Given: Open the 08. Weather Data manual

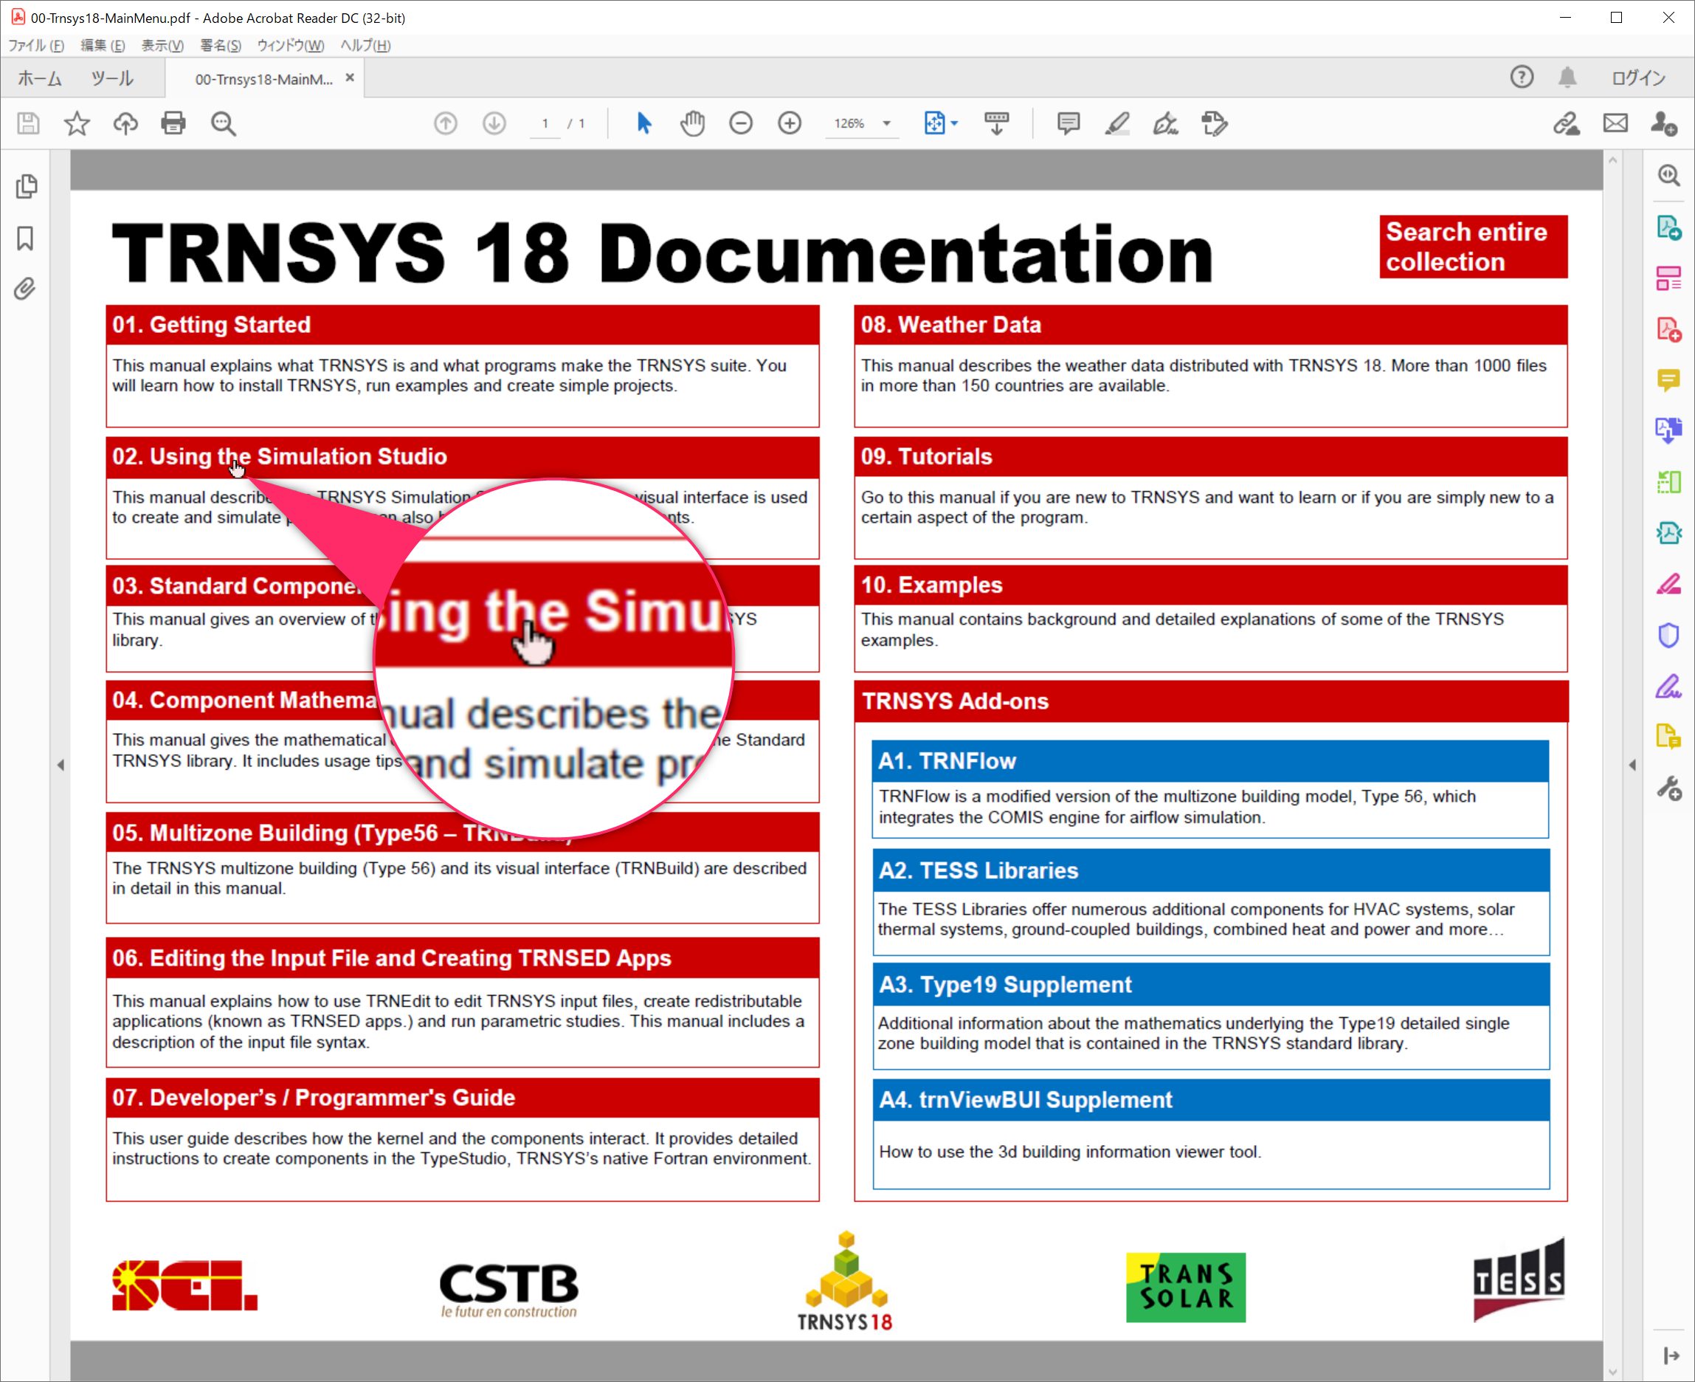Looking at the screenshot, I should [x=1210, y=325].
